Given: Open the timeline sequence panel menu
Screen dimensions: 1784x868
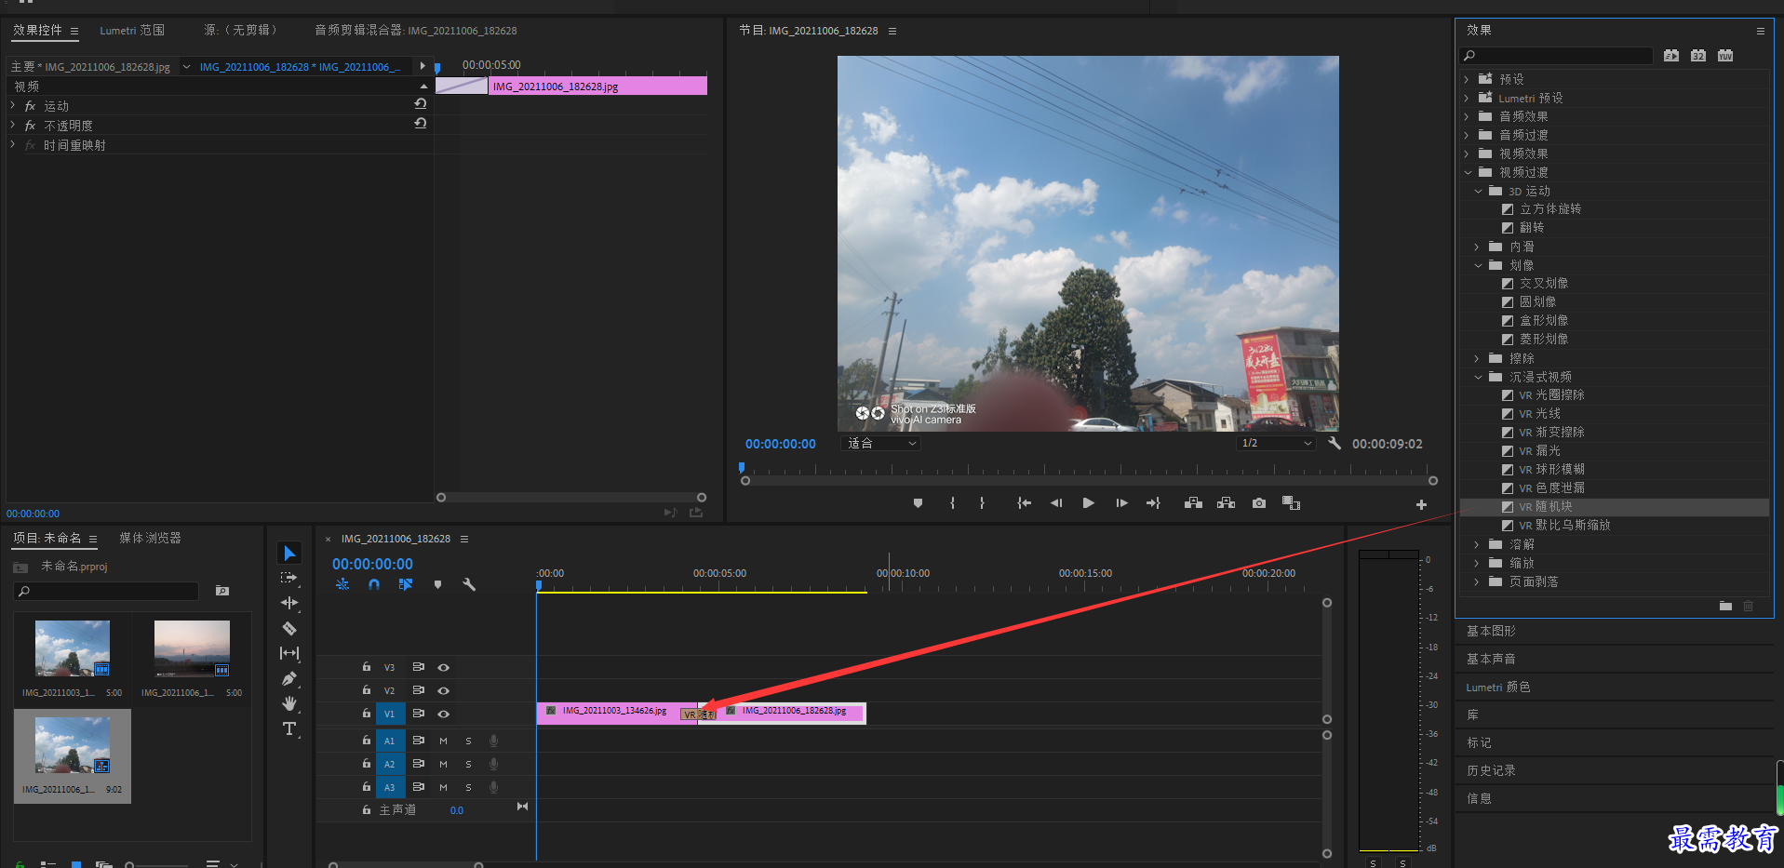Looking at the screenshot, I should pyautogui.click(x=464, y=539).
